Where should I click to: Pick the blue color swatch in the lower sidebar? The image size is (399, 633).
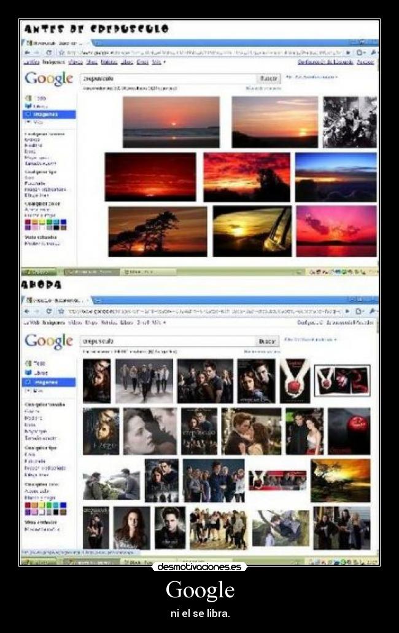coord(63,505)
